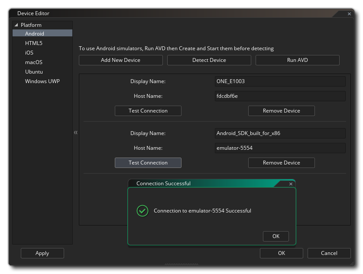Click Add New Device button
The width and height of the screenshot is (363, 274).
[120, 60]
